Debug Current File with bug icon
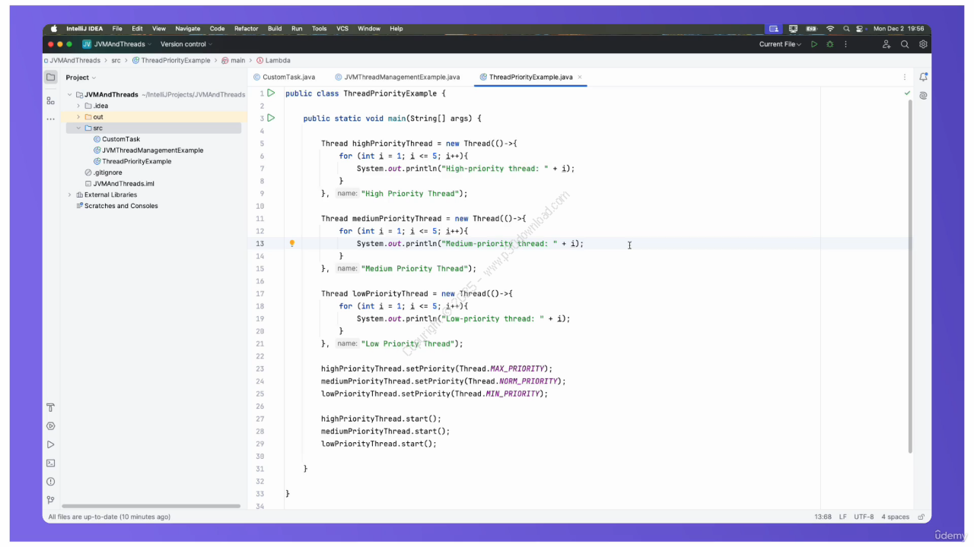974x547 pixels. [830, 44]
